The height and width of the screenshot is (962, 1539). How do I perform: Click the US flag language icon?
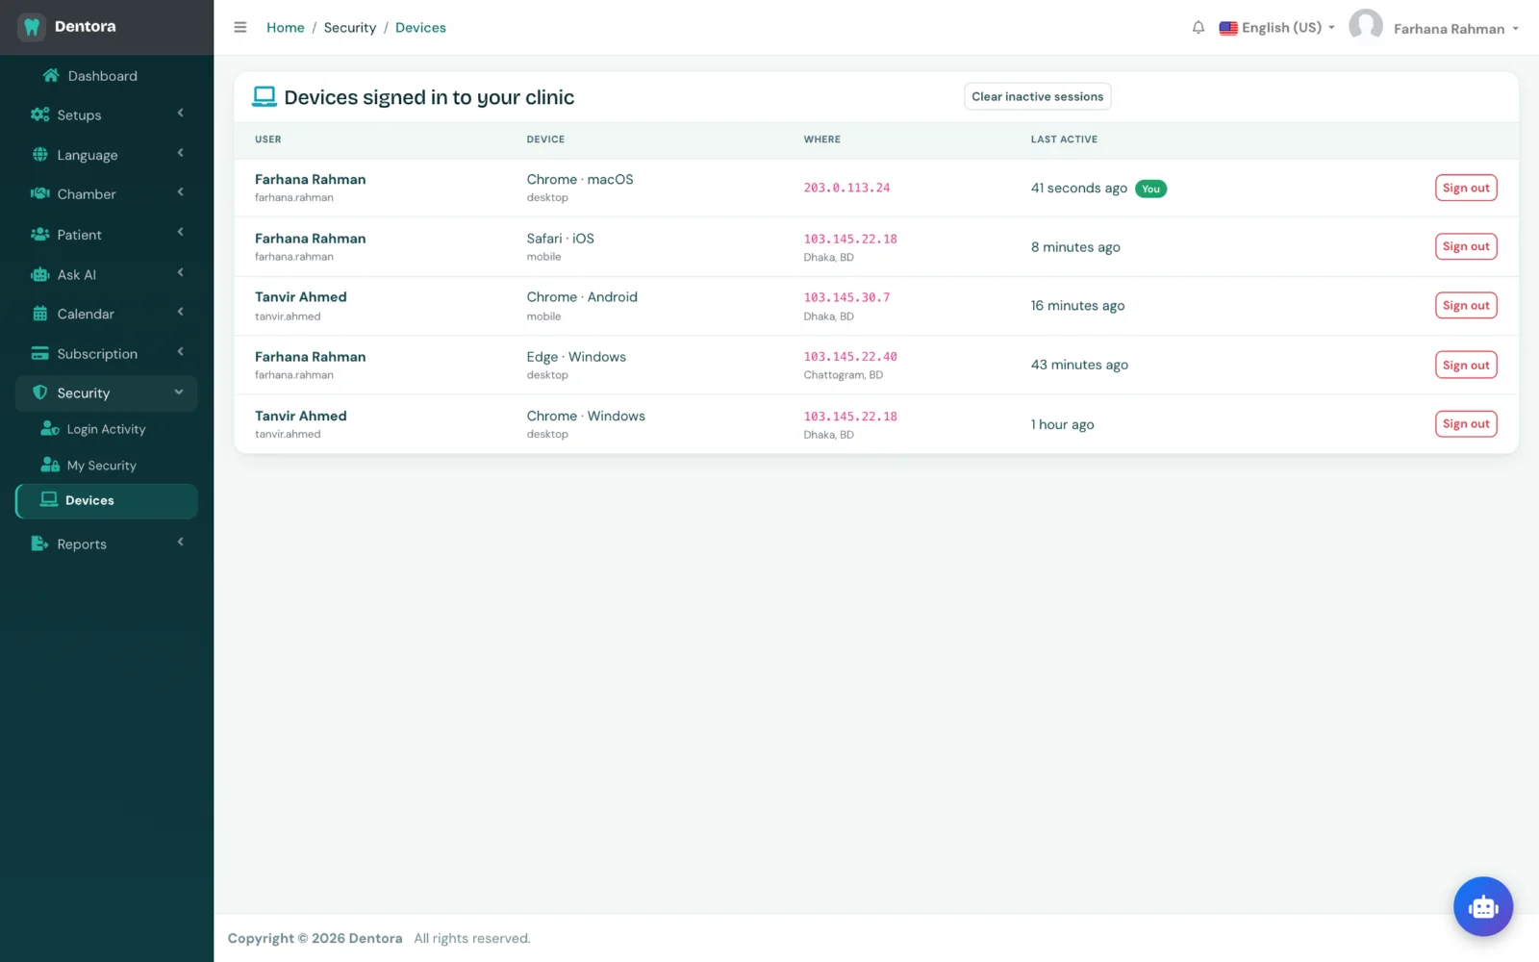click(x=1228, y=28)
